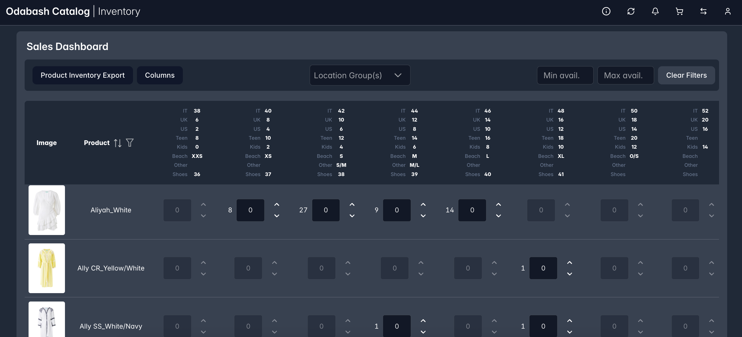The image size is (742, 337).
Task: Click the refresh sync icon
Action: (631, 11)
